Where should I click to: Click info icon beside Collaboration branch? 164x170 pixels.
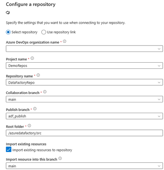[x=45, y=92]
